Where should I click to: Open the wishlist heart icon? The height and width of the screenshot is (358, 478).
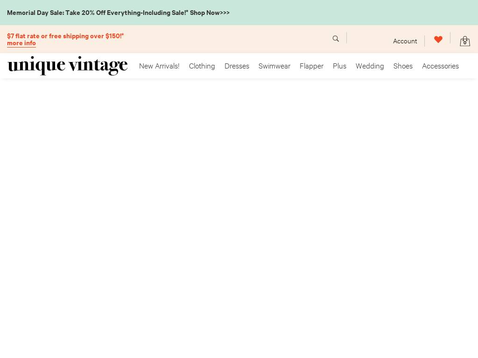coord(438,40)
